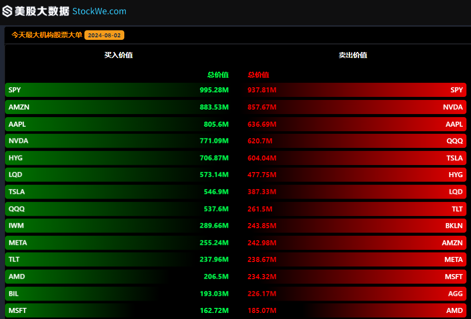Click the 546.9M buy value
The height and width of the screenshot is (319, 471).
(216, 192)
